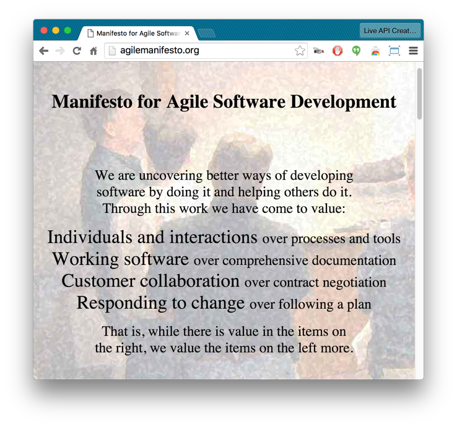
Task: Click the page icon in the address bar
Action: [112, 51]
